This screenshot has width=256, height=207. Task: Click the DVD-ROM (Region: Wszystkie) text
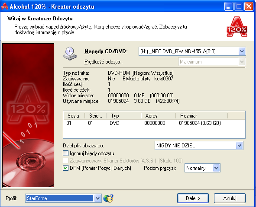pyautogui.click(x=141, y=73)
